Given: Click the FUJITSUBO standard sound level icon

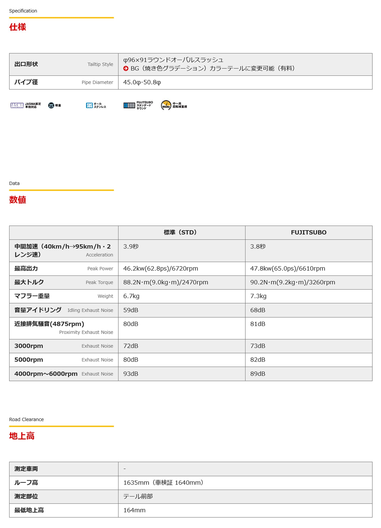Looking at the screenshot, I should (x=129, y=105).
